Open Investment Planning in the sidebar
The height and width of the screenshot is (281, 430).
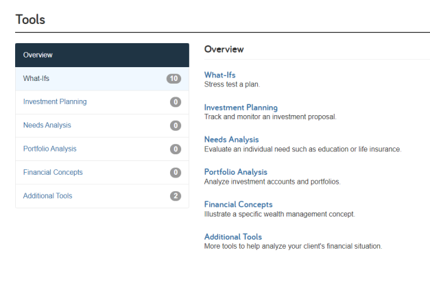click(102, 102)
